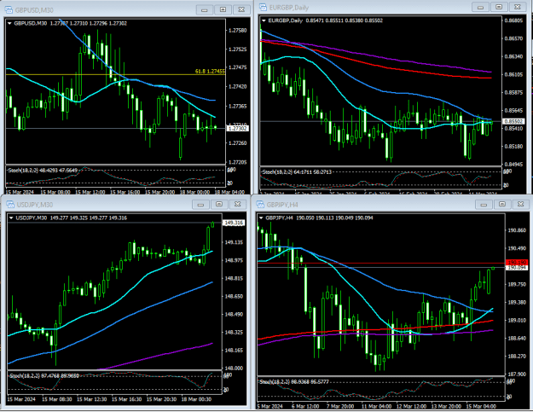Minimize the GBPJPY,H4 chart window
Image resolution: width=533 pixels, height=412 pixels.
tap(484, 205)
